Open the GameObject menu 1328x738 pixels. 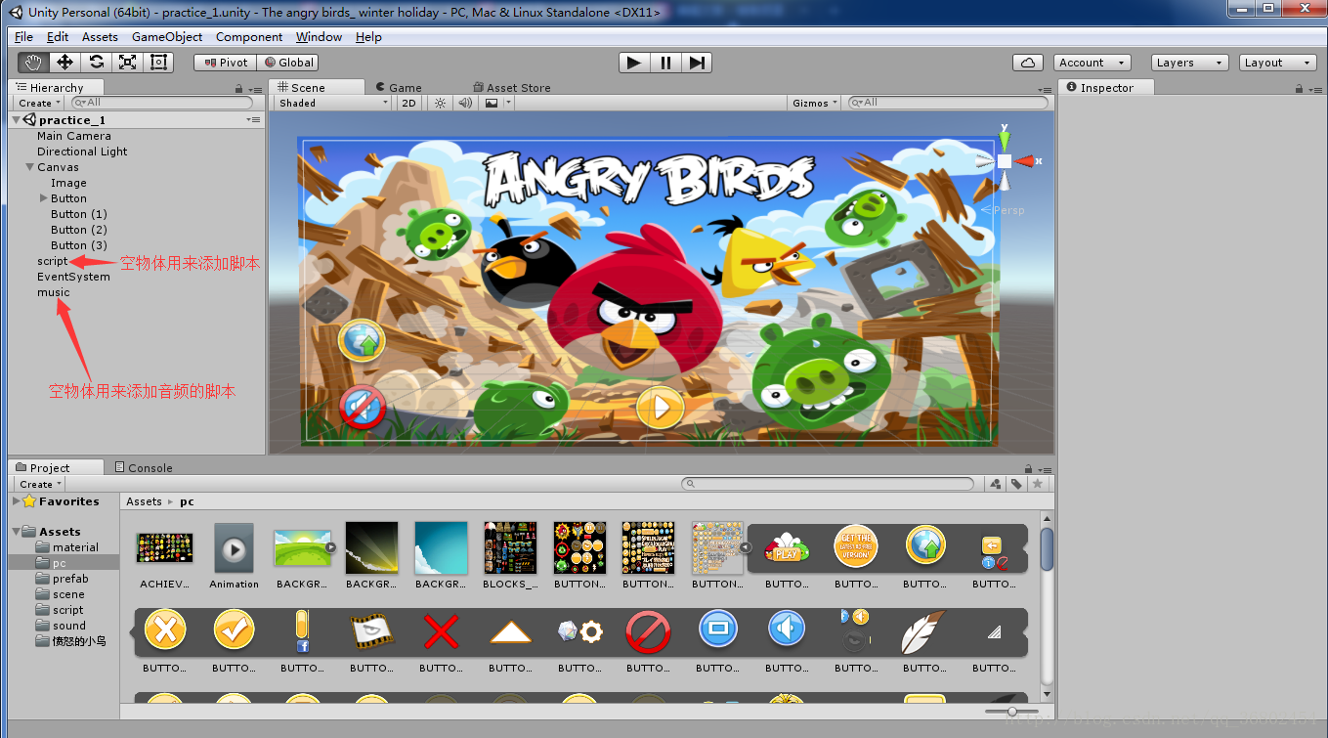(x=167, y=37)
